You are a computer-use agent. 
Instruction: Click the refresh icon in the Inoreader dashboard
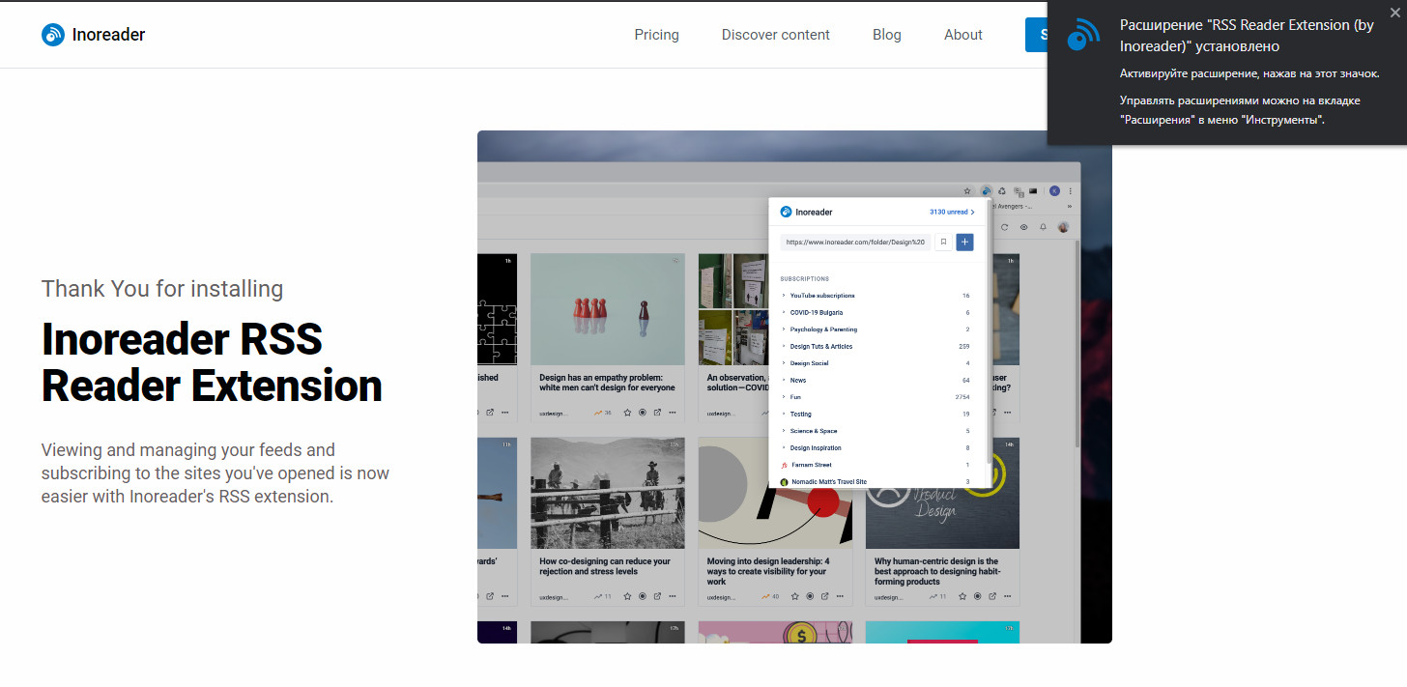pyautogui.click(x=1005, y=227)
